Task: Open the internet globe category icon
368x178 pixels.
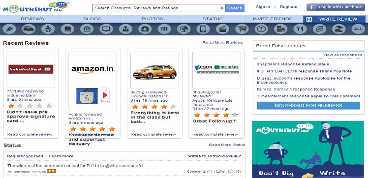Action: coord(184,29)
